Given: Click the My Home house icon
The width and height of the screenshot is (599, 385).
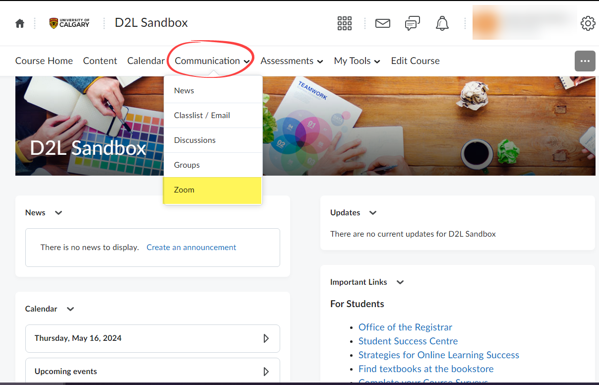Looking at the screenshot, I should pos(20,23).
